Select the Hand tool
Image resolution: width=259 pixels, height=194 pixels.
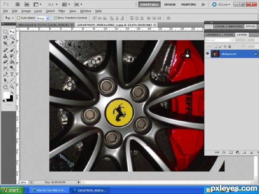click(5, 87)
